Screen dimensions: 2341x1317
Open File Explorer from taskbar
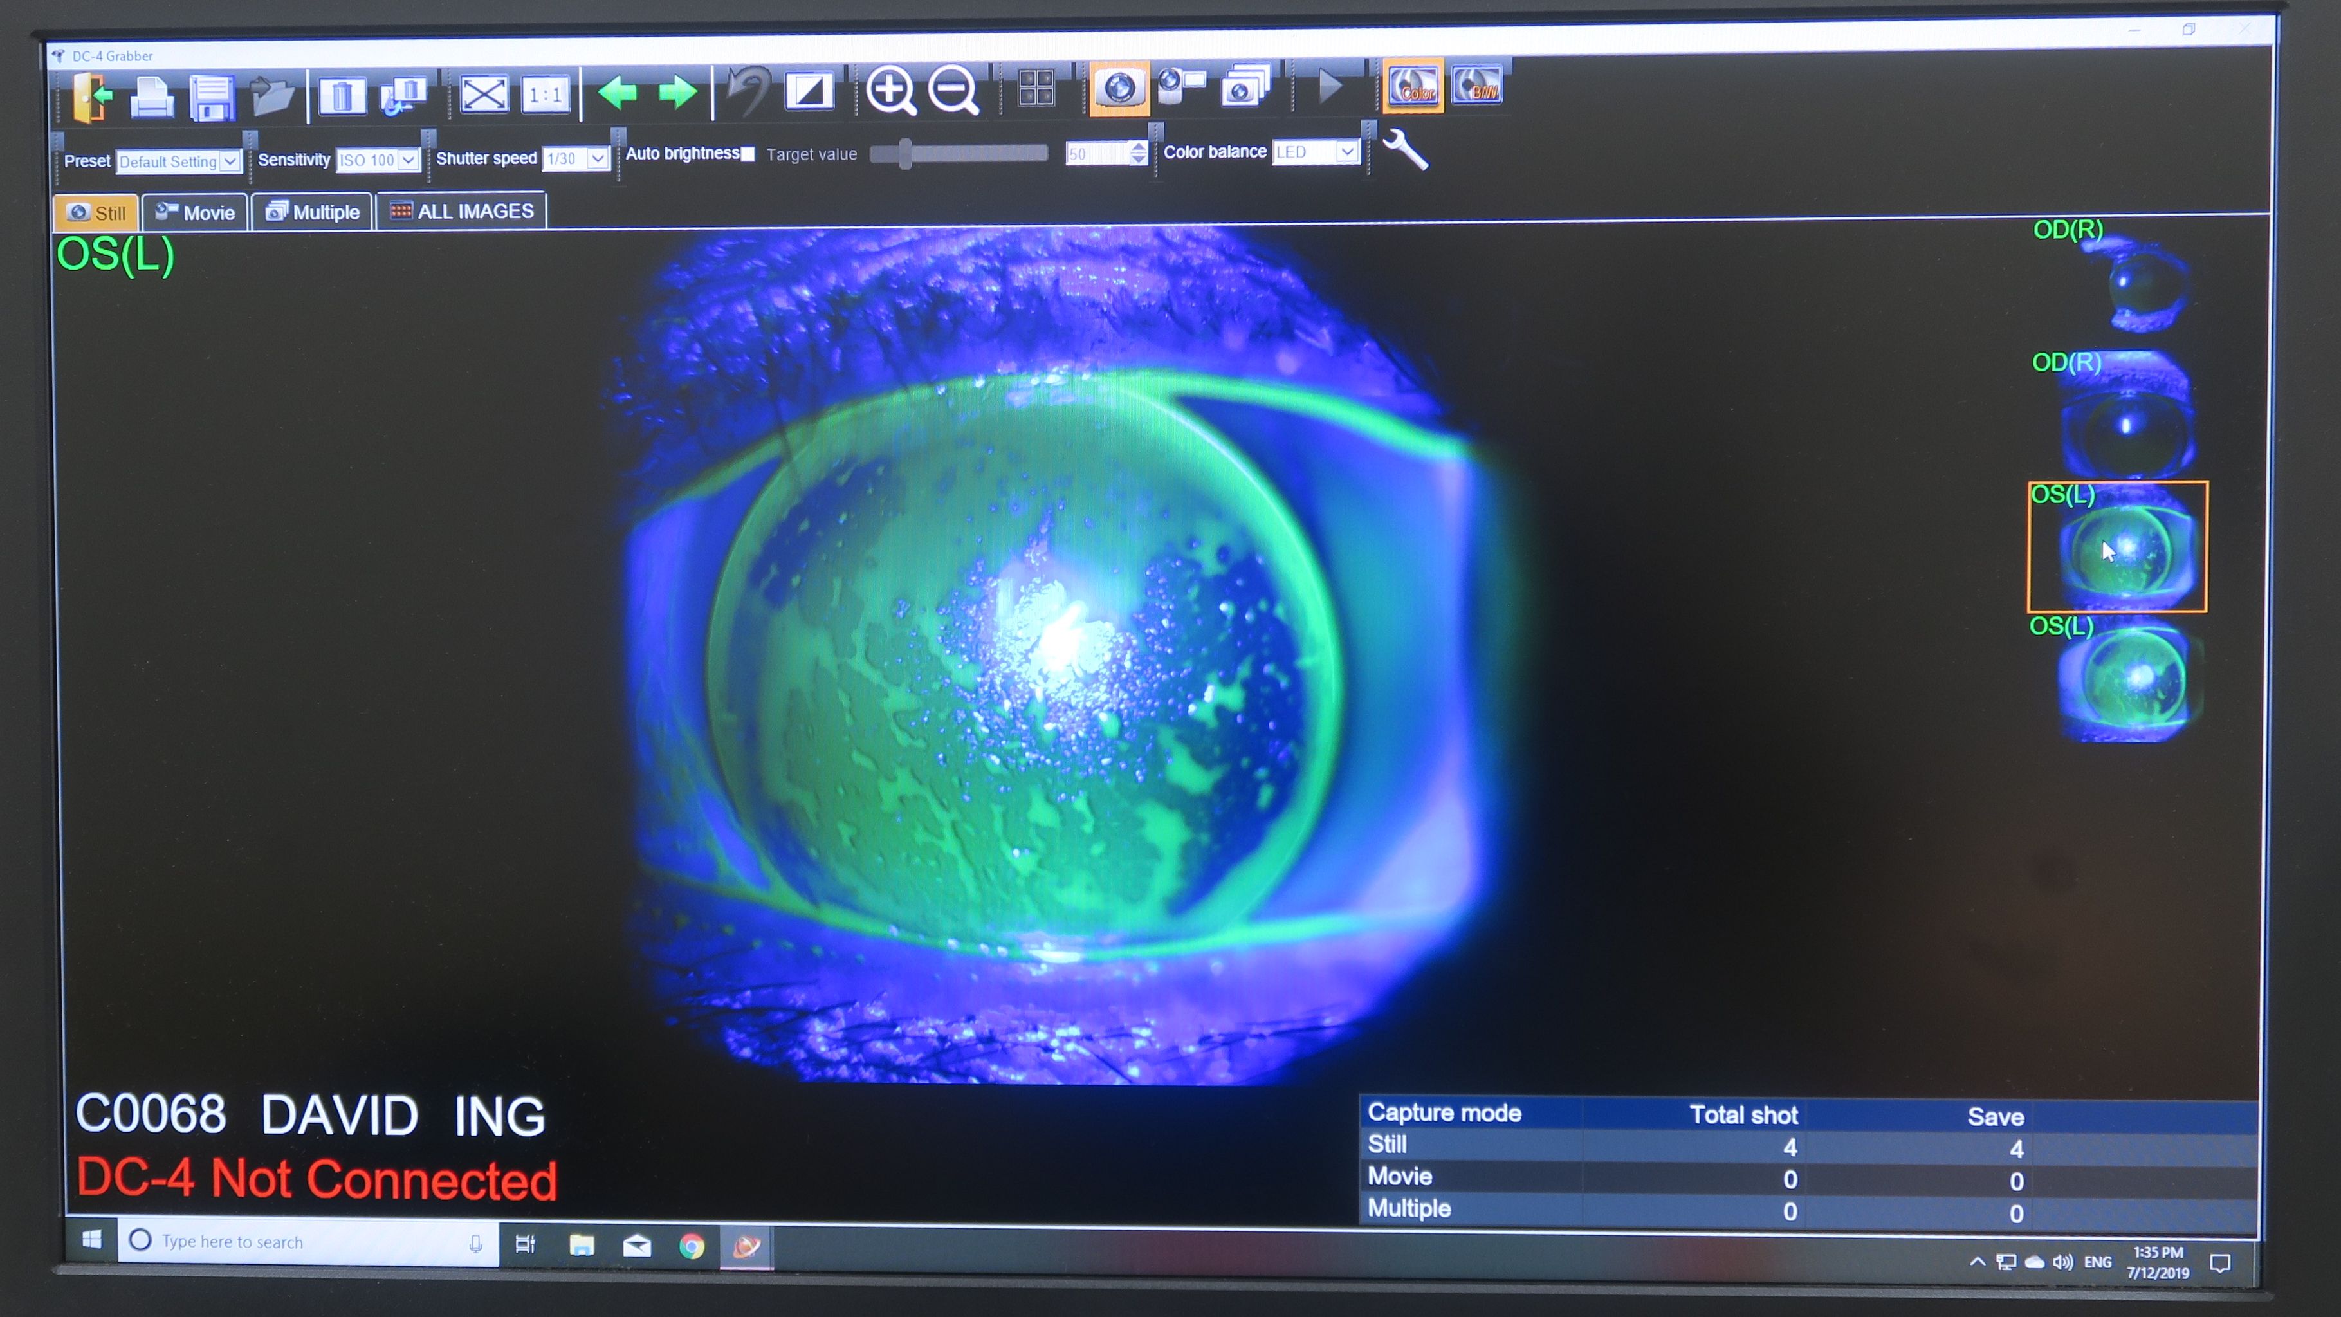coord(582,1245)
